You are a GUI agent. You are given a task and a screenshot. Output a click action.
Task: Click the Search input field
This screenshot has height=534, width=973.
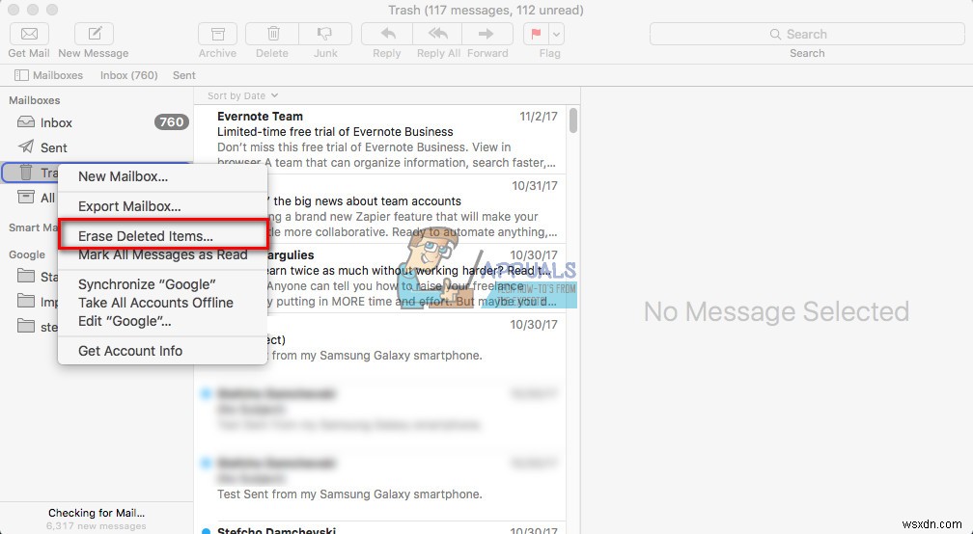click(807, 34)
